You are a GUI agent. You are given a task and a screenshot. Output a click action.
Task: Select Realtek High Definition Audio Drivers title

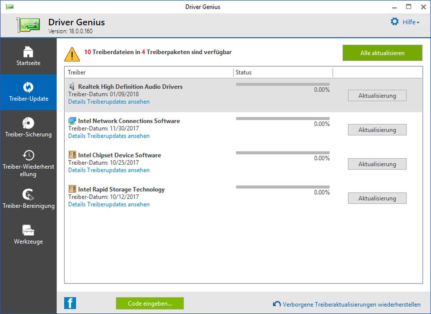pos(130,86)
